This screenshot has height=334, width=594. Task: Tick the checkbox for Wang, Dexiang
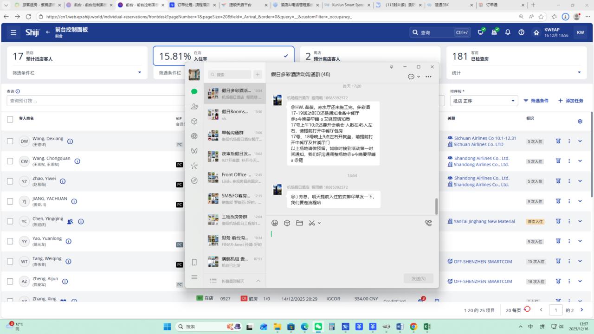(10, 141)
